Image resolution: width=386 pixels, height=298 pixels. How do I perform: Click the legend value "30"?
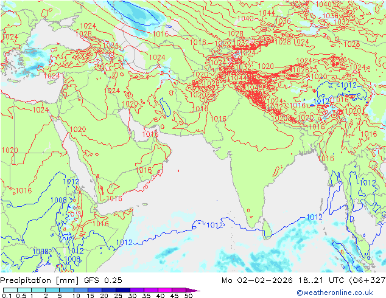coord(132,296)
